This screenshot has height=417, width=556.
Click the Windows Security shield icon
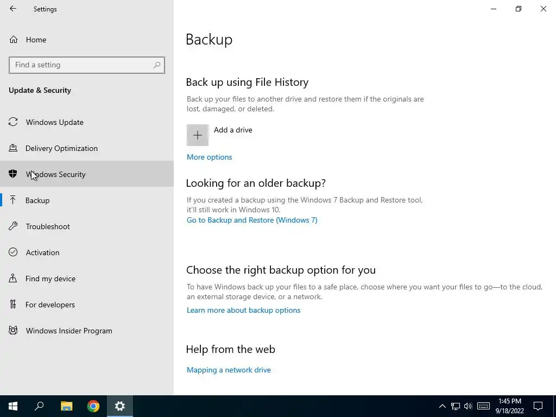[x=13, y=174]
